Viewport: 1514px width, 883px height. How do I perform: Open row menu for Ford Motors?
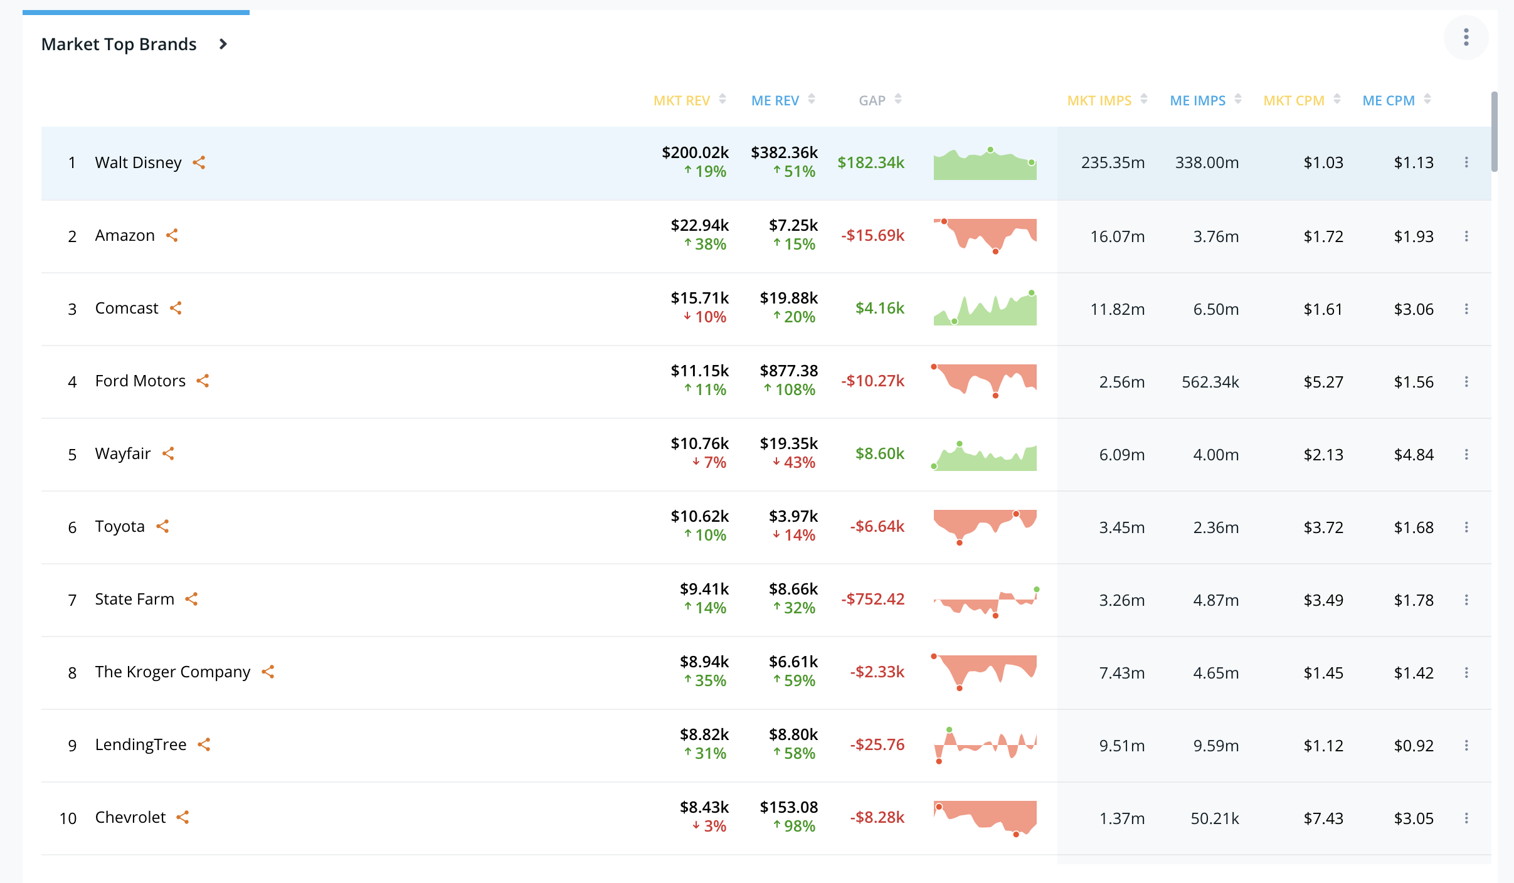click(x=1466, y=381)
